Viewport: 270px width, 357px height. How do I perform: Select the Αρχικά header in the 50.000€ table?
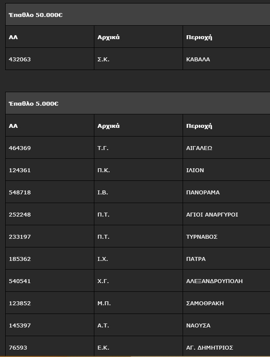109,37
